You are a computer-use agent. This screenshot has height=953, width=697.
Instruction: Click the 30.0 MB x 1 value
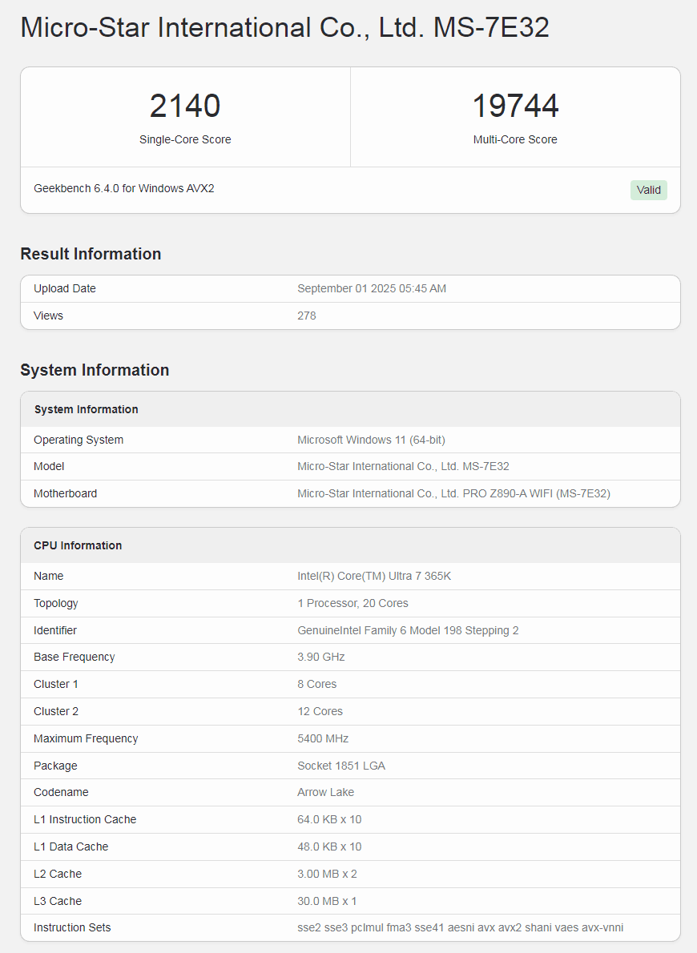point(327,901)
